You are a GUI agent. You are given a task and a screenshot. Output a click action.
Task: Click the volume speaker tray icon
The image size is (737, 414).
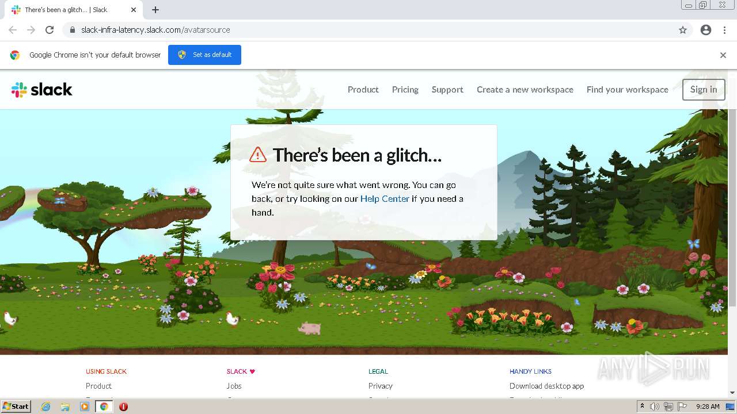(655, 407)
